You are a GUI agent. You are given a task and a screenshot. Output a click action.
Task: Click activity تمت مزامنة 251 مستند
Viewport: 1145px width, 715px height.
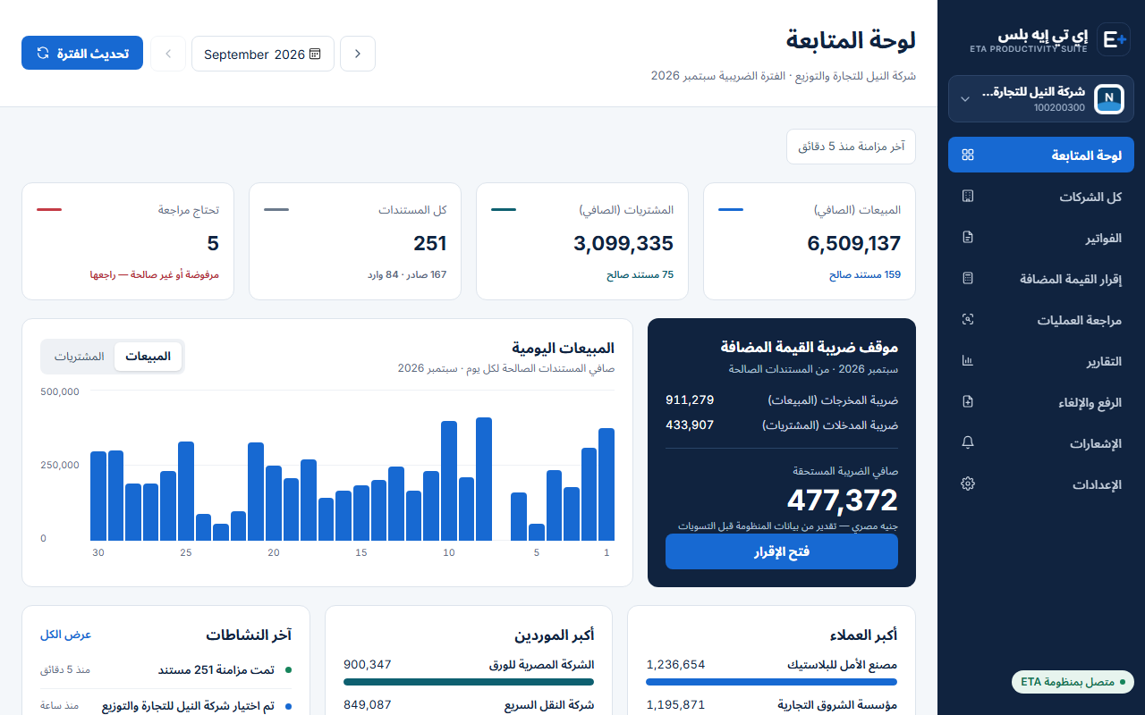point(216,669)
